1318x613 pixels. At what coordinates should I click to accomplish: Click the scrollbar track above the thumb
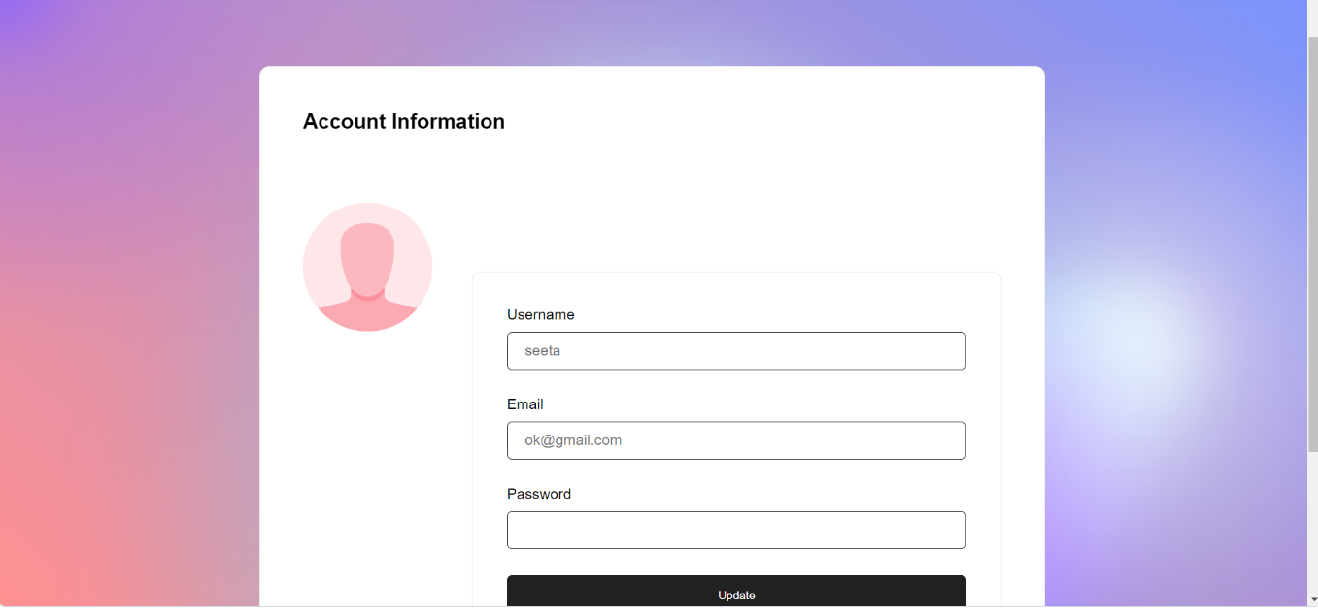click(x=1312, y=19)
